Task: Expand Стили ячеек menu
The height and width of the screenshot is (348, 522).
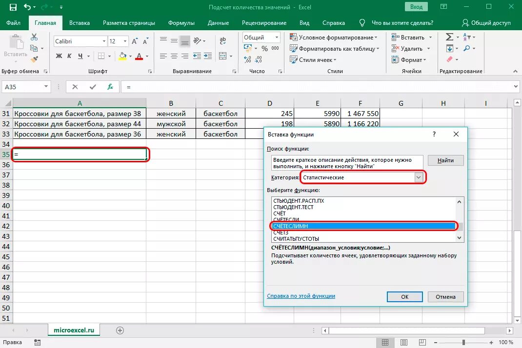Action: [313, 60]
